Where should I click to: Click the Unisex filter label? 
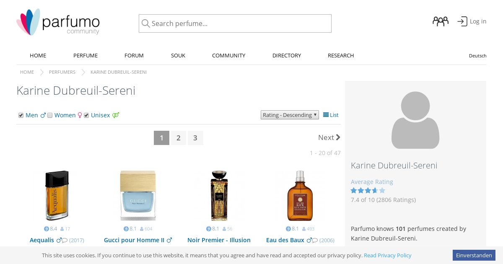coord(101,115)
